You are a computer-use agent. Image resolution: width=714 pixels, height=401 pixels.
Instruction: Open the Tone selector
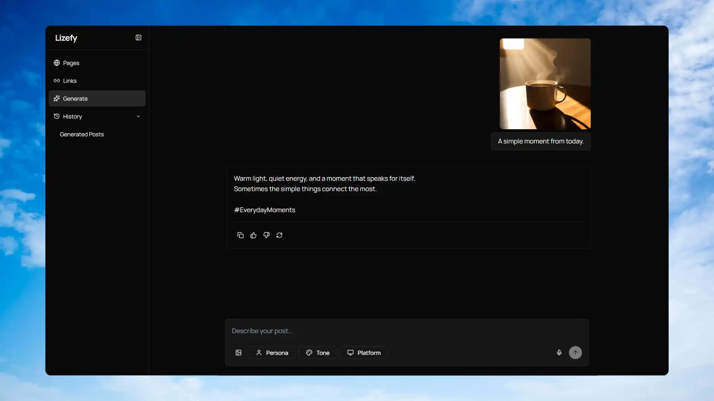tap(317, 352)
